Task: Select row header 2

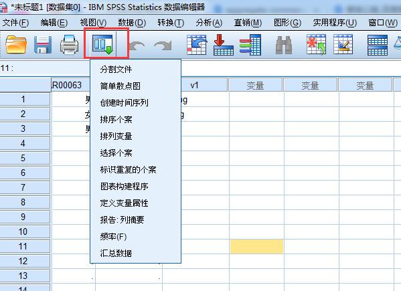Action: click(x=25, y=114)
